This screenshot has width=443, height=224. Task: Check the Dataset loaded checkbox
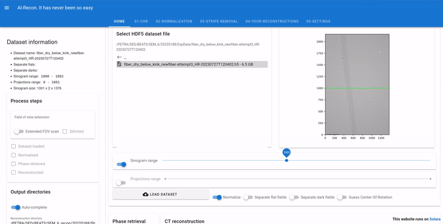point(13,146)
